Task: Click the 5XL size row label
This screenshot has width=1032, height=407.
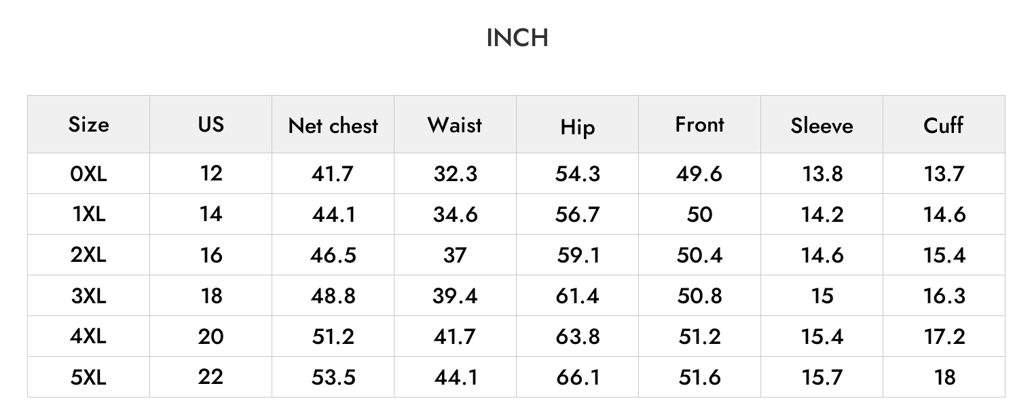Action: point(88,377)
